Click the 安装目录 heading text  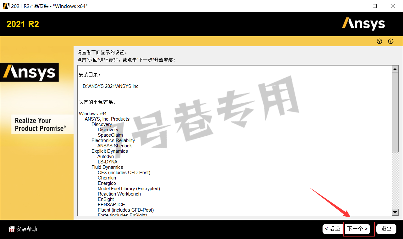pyautogui.click(x=90, y=75)
